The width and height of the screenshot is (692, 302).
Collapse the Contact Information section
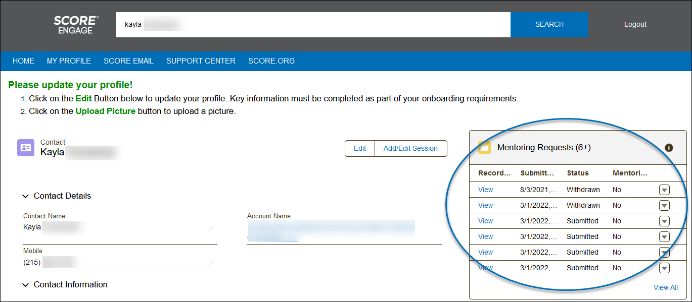pos(26,285)
